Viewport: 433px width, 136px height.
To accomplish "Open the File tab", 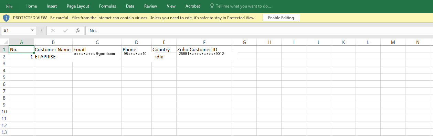I will 9,6.
